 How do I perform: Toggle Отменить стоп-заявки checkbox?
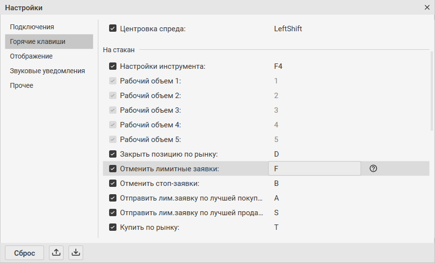pyautogui.click(x=113, y=183)
